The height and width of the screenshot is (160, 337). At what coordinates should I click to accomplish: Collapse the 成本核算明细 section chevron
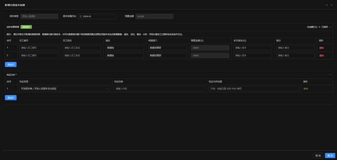(x=330, y=27)
